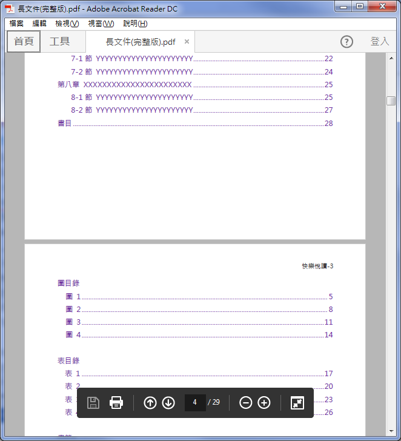Image resolution: width=401 pixels, height=441 pixels.
Task: Click the 表 1 table list entry
Action: 199,374
